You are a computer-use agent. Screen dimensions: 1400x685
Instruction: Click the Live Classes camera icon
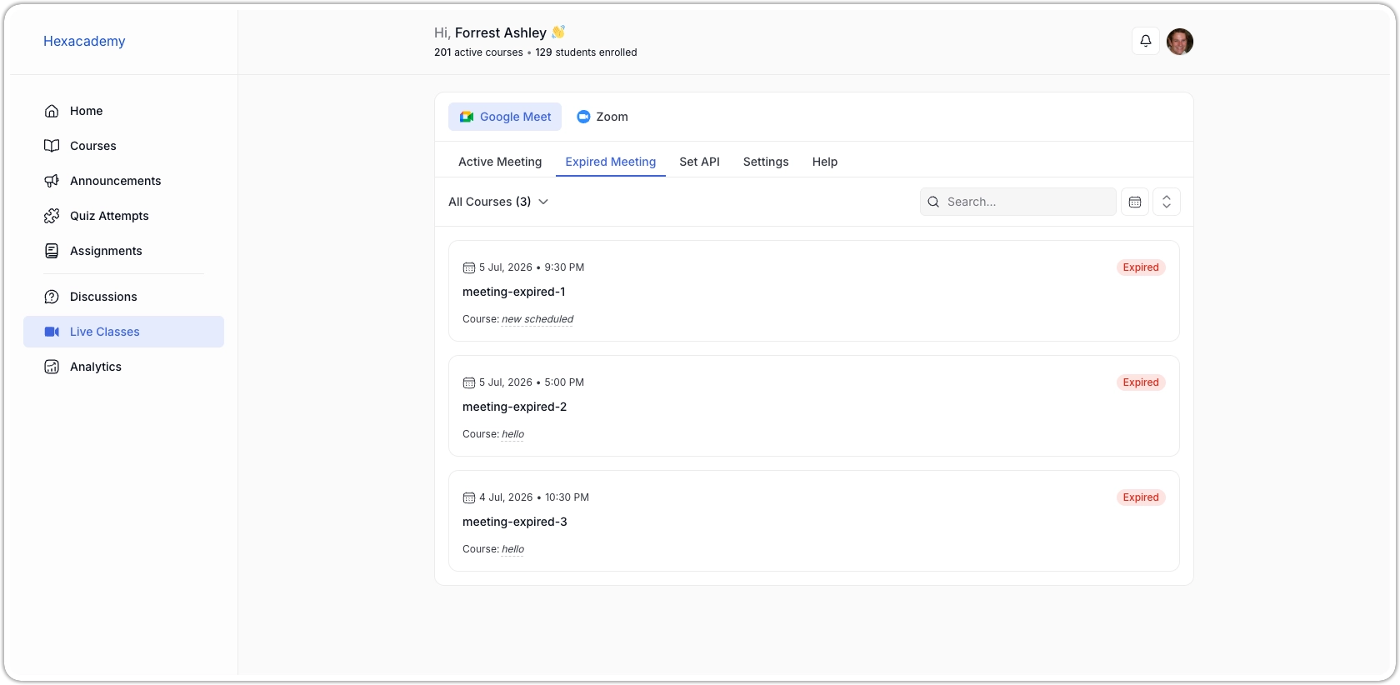point(52,332)
